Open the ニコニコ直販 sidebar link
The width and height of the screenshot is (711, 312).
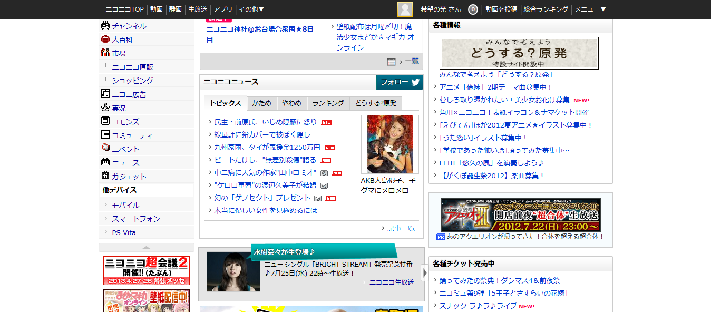tap(132, 67)
